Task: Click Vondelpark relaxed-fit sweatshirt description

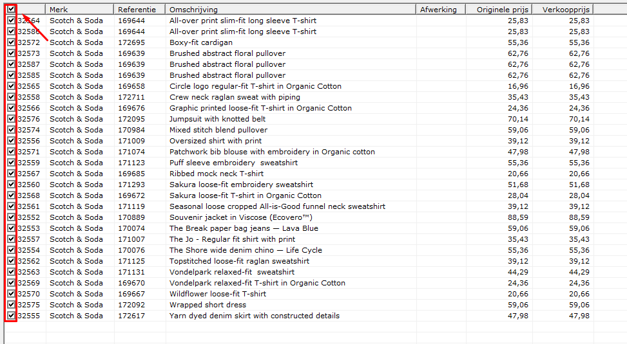Action: click(x=232, y=272)
